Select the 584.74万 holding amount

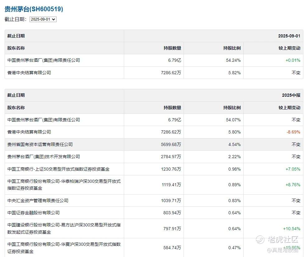[172, 248]
